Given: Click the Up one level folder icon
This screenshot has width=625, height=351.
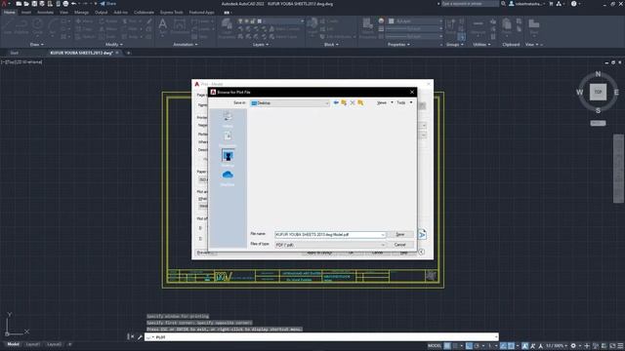Looking at the screenshot, I should (344, 102).
